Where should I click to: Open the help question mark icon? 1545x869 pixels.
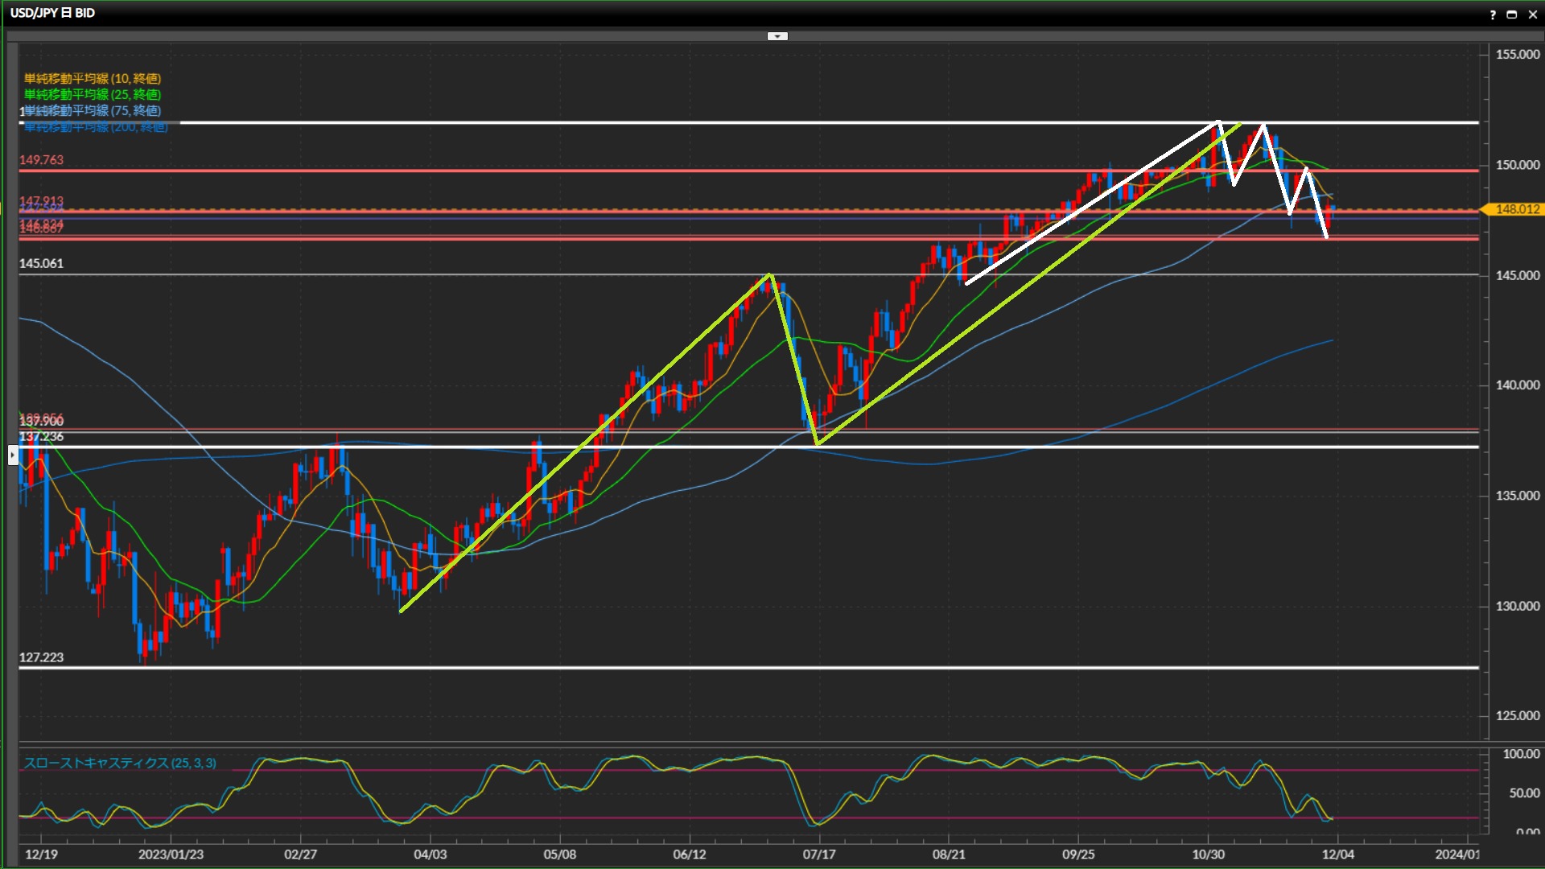click(1493, 14)
